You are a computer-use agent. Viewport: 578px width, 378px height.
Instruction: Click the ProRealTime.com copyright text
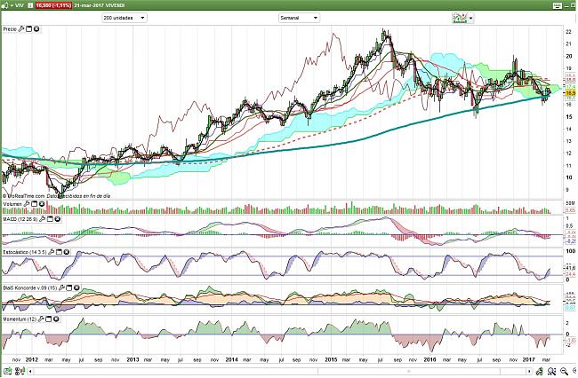coord(23,196)
